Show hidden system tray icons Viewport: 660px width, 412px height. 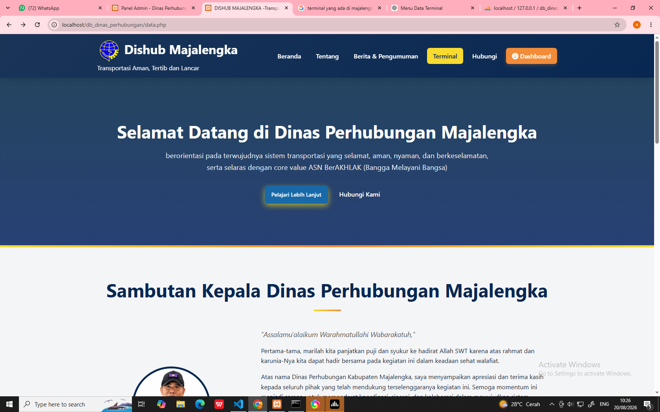(x=552, y=404)
